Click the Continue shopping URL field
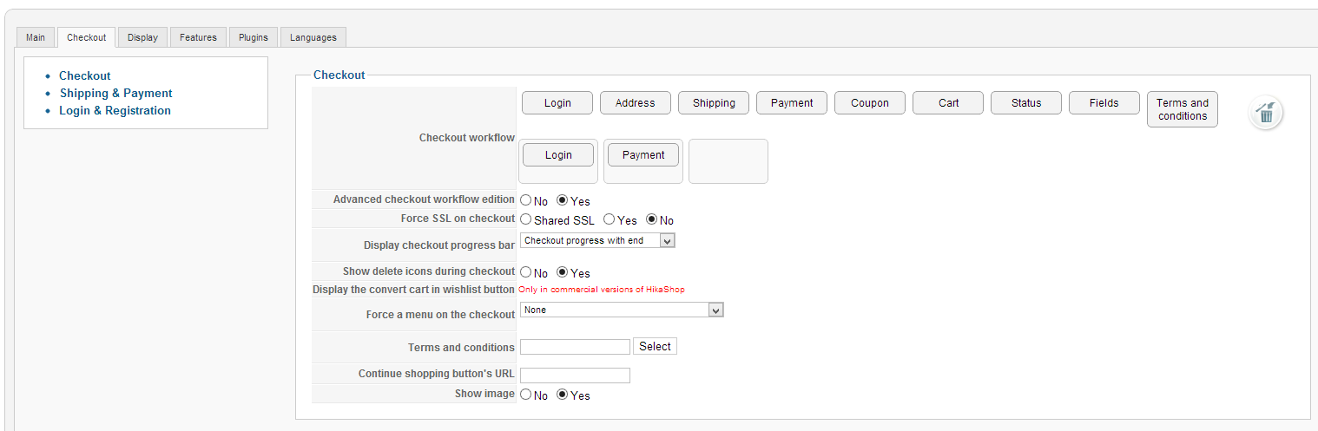 (575, 375)
